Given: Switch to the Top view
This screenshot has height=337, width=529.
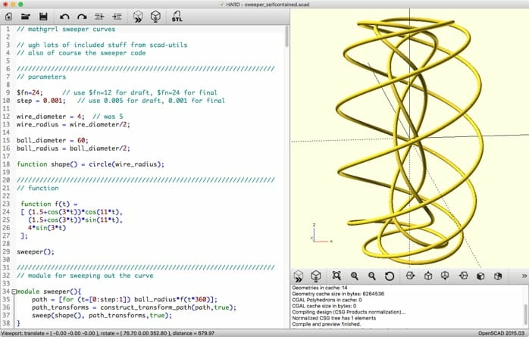Looking at the screenshot, I should click(x=428, y=276).
